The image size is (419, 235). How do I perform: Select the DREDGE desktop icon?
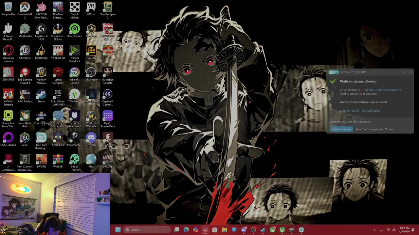tap(108, 161)
